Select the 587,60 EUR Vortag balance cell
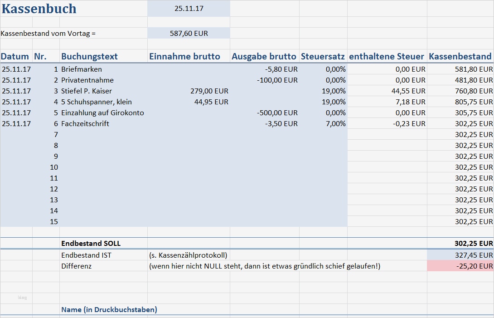Image resolution: width=494 pixels, height=318 pixels. [189, 33]
